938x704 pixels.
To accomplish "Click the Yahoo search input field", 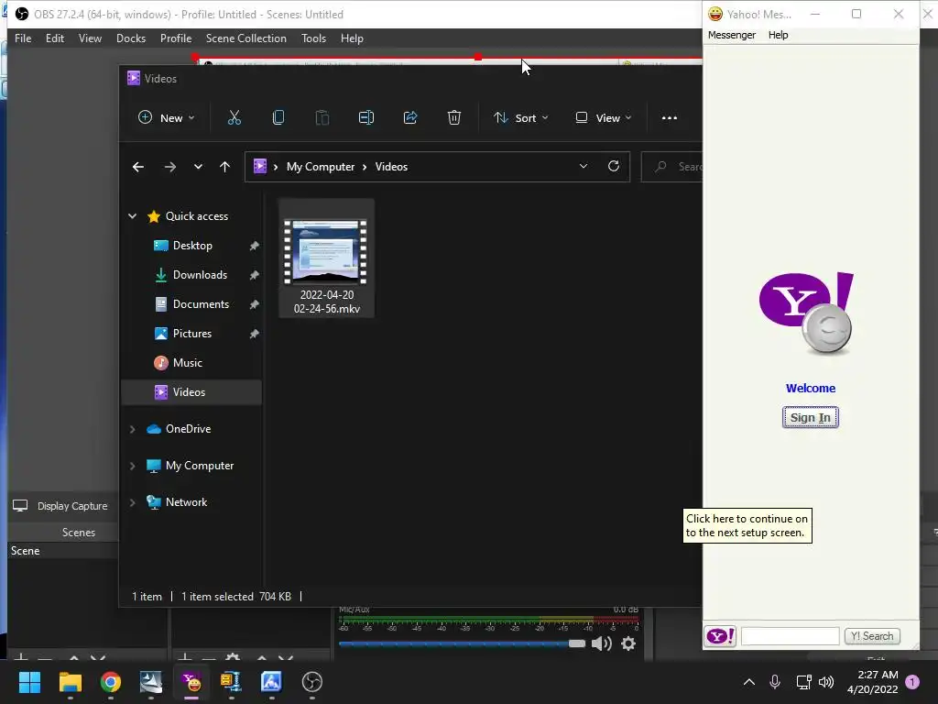I will point(790,636).
